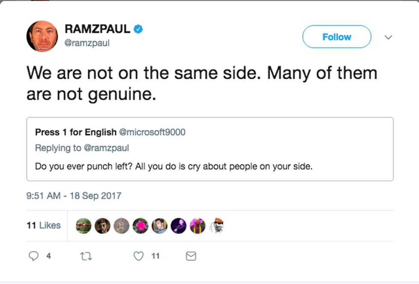The width and height of the screenshot is (419, 284).
Task: Click the reply speech bubble icon
Action: [x=33, y=256]
